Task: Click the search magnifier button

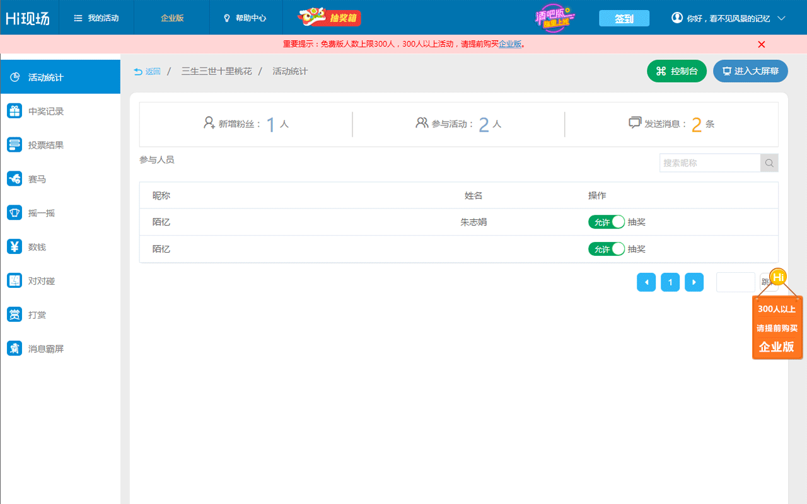Action: [769, 163]
